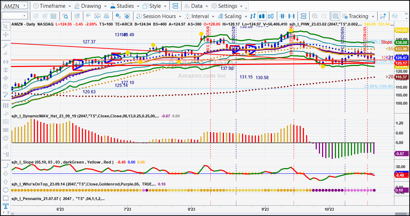410x216 pixels.
Task: Open the AMZN symbol dropdown
Action: tap(25, 6)
